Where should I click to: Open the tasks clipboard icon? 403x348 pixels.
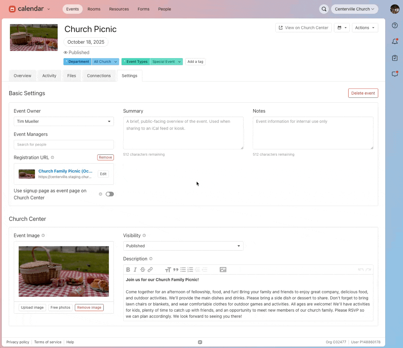coord(395,58)
